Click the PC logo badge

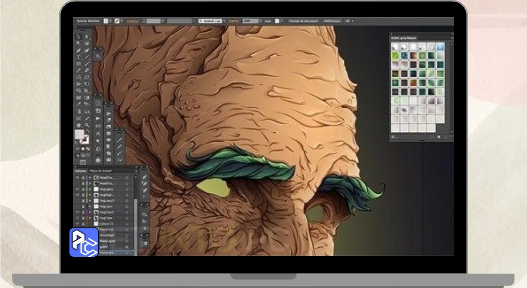pyautogui.click(x=84, y=242)
